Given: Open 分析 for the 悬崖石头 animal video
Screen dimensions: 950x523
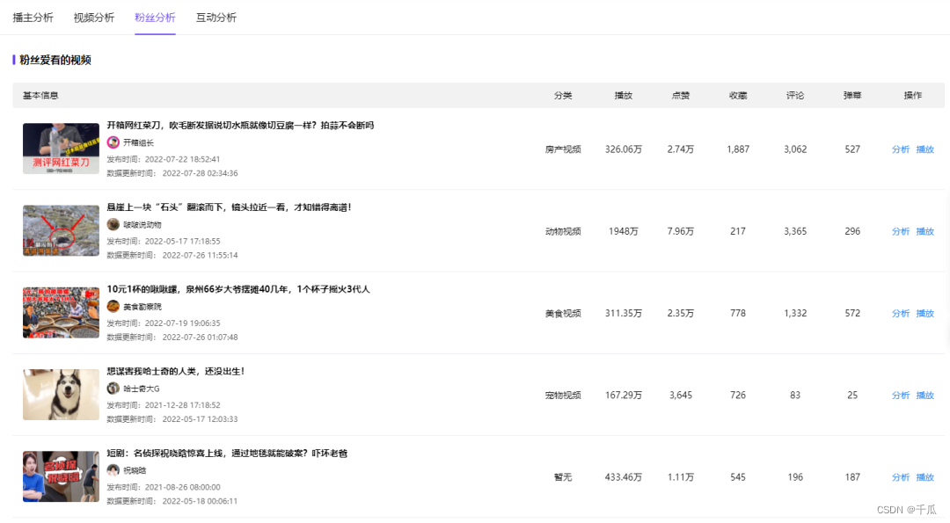Looking at the screenshot, I should pyautogui.click(x=901, y=231).
